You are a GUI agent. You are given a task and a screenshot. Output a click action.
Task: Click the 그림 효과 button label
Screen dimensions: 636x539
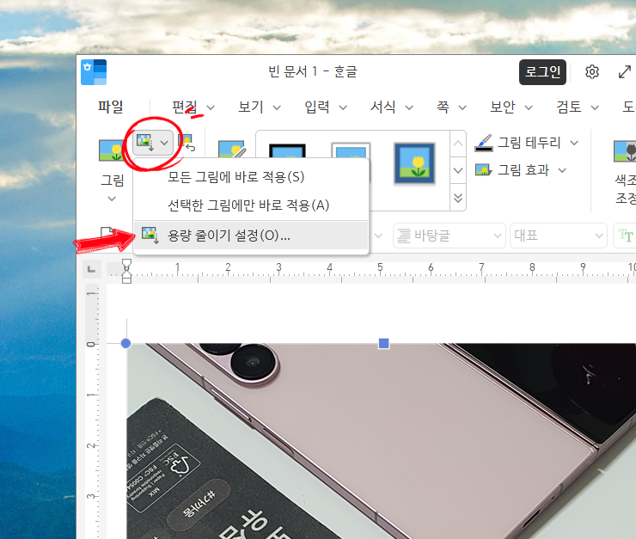tap(523, 170)
